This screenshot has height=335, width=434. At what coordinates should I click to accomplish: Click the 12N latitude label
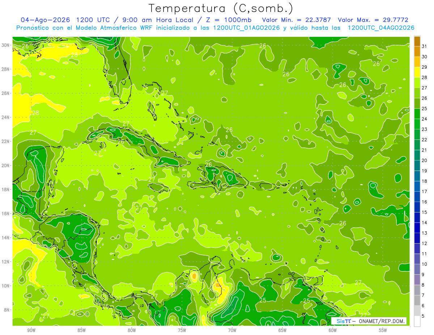click(x=6, y=262)
